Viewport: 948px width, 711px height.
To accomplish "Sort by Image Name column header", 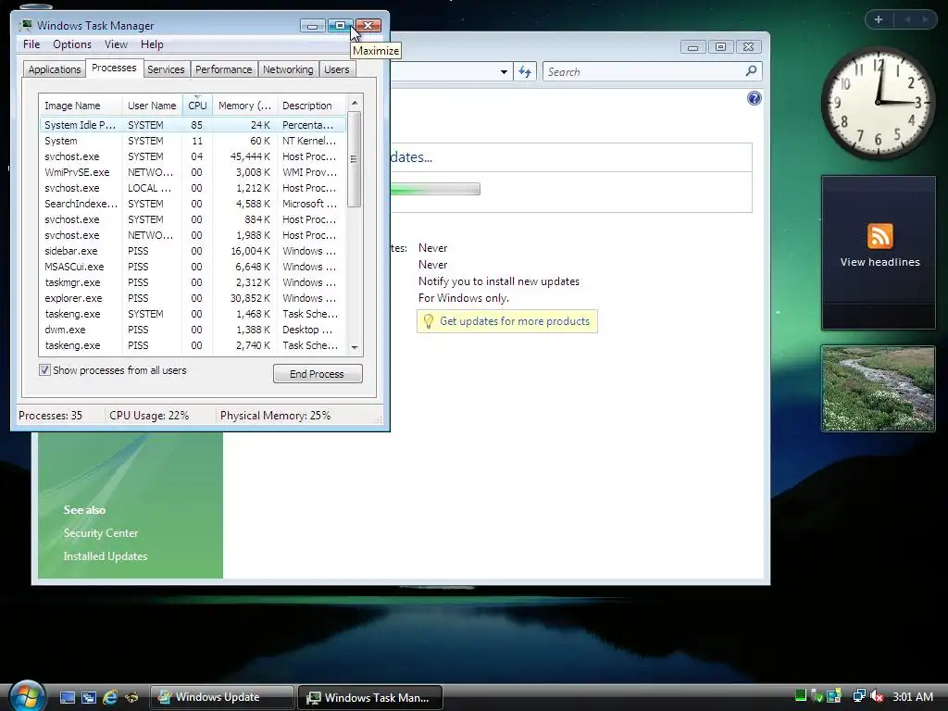I will tap(81, 106).
